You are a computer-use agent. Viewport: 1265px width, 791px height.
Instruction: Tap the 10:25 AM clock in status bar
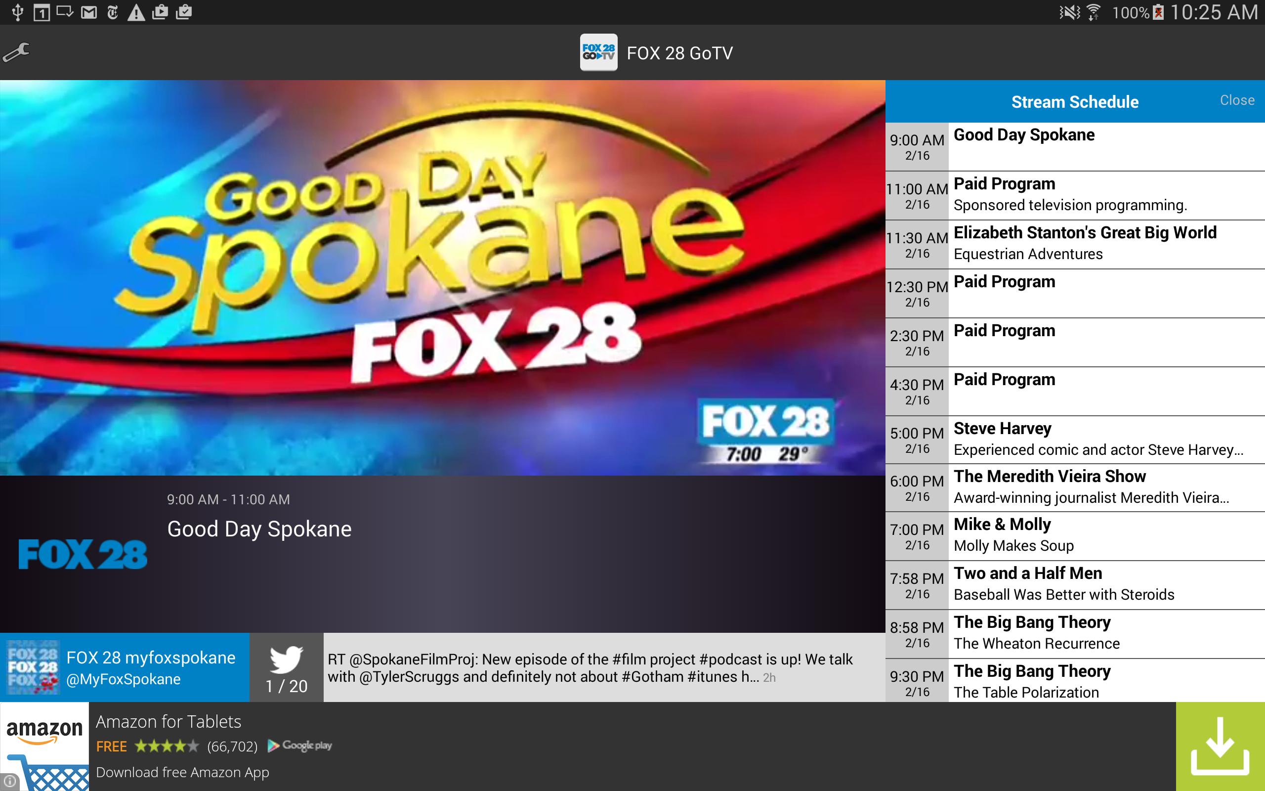tap(1214, 12)
